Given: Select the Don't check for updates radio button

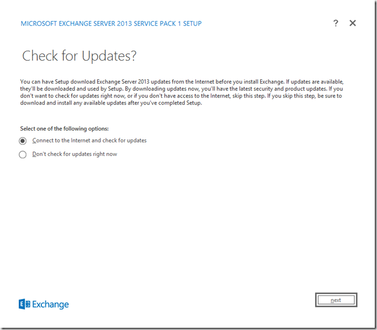Looking at the screenshot, I should pos(23,155).
